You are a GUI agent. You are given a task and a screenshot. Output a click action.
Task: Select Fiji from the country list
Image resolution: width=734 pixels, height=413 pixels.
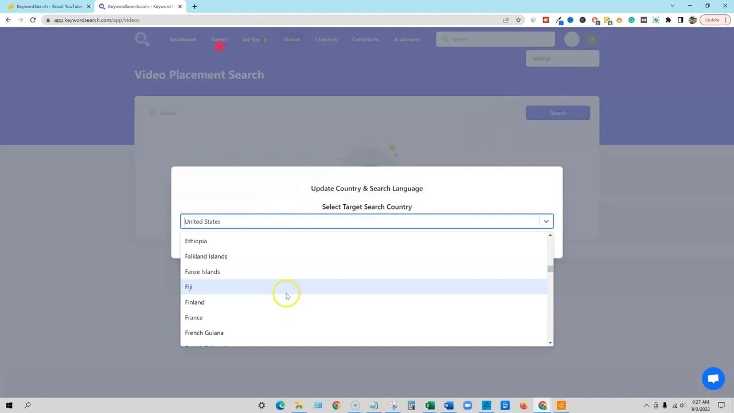(x=189, y=287)
